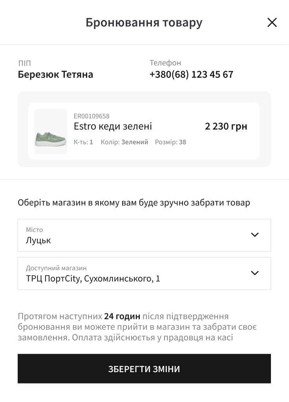Open the Місто city dropdown
This screenshot has height=402, width=289.
pos(144,235)
